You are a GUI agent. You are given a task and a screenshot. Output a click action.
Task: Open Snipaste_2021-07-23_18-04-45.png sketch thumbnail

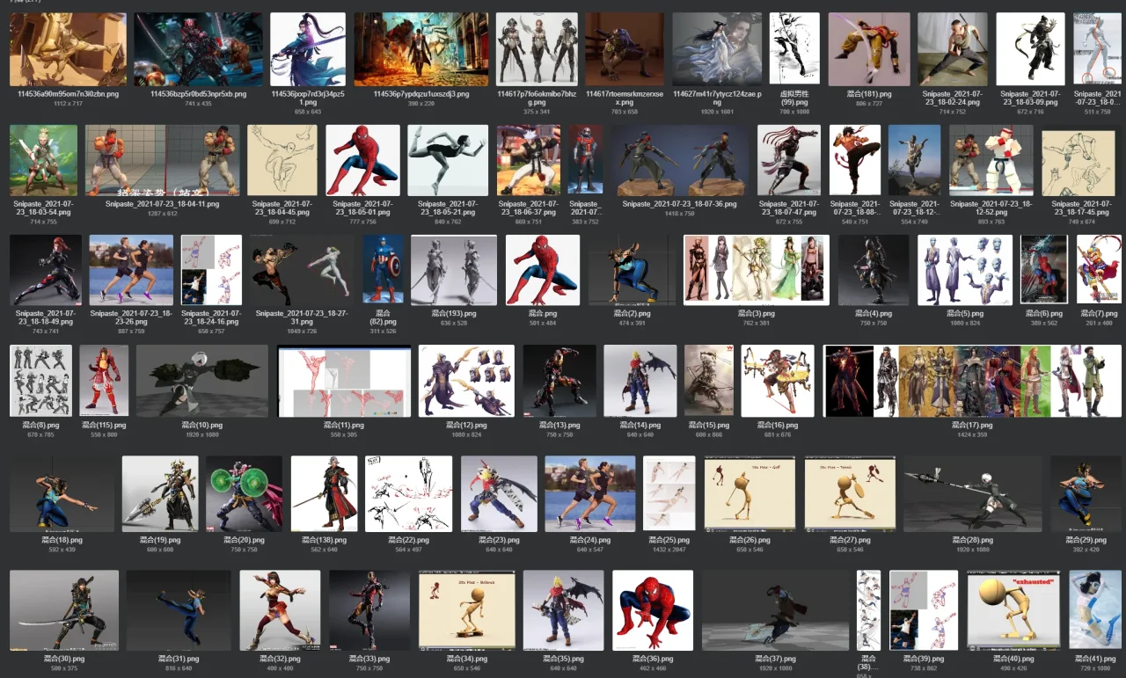pos(282,160)
